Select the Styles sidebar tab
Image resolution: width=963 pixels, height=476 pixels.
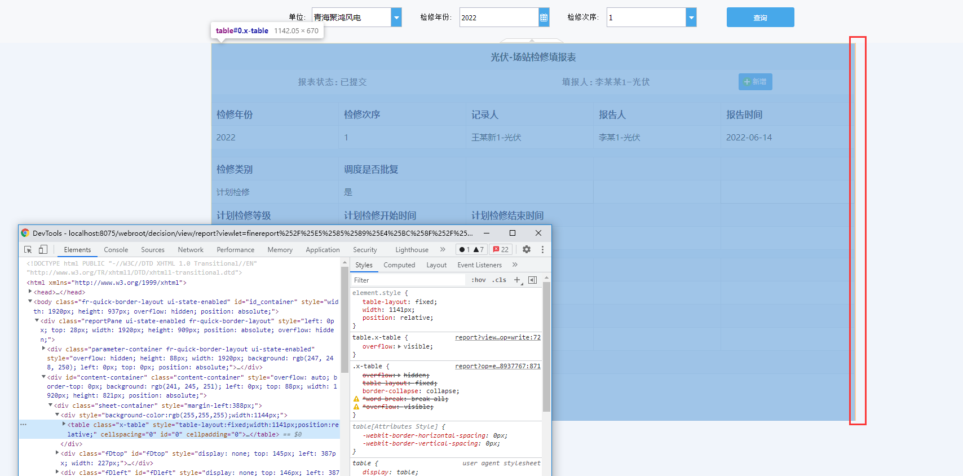[364, 265]
